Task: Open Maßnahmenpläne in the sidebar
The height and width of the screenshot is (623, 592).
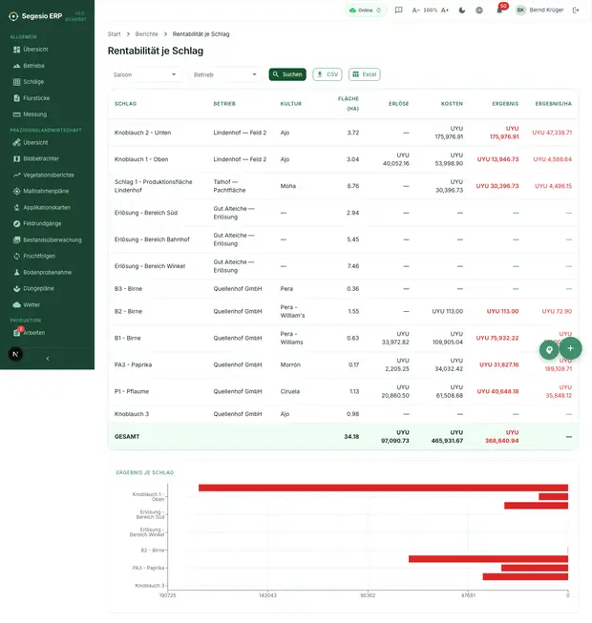Action: pyautogui.click(x=47, y=191)
